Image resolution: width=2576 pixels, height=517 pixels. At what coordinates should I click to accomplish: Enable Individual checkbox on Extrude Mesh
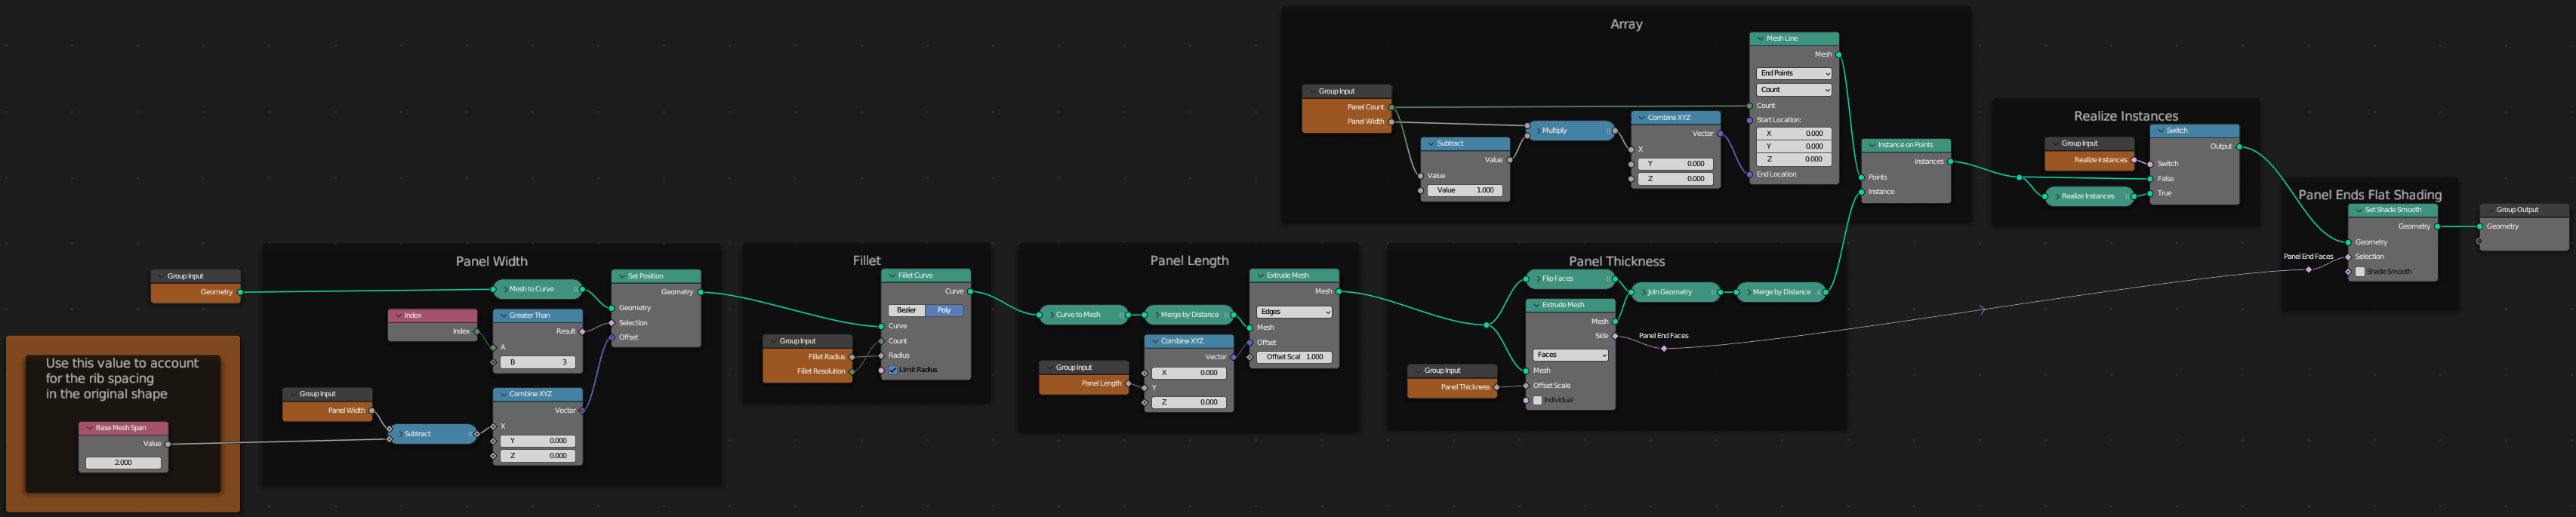pos(1537,400)
